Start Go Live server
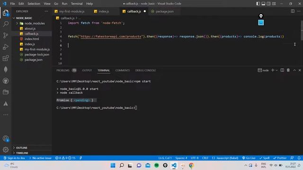Viewport: 303px width, 170px height. pos(249,158)
